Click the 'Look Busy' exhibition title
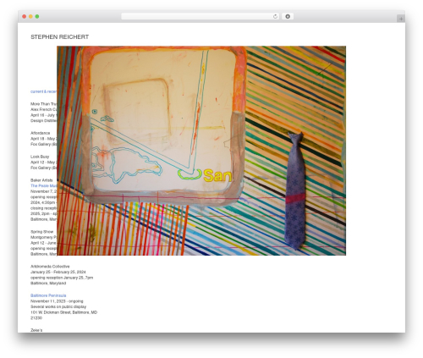Image resolution: width=423 pixels, height=358 pixels. (x=40, y=157)
